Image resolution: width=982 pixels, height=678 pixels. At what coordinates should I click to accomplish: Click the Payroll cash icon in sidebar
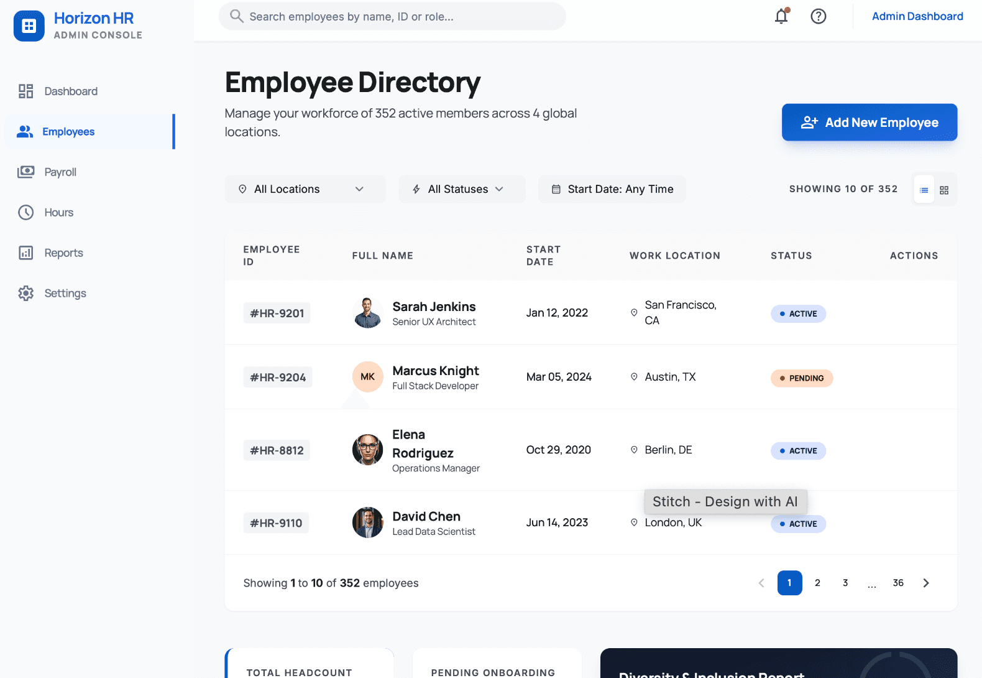[x=25, y=172]
